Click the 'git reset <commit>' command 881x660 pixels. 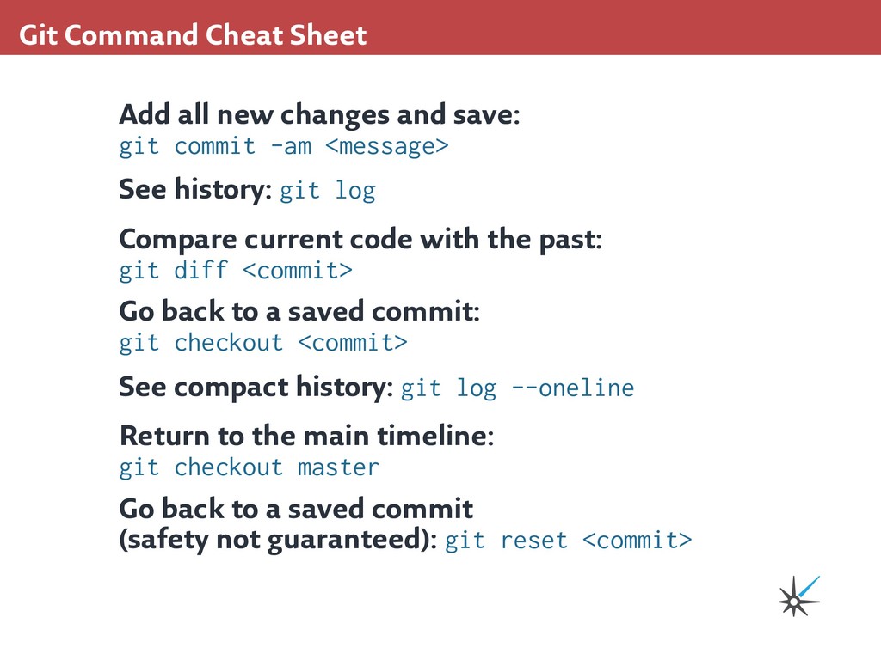click(568, 541)
